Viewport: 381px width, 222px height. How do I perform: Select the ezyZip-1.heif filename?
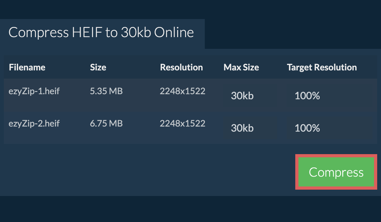tap(34, 91)
